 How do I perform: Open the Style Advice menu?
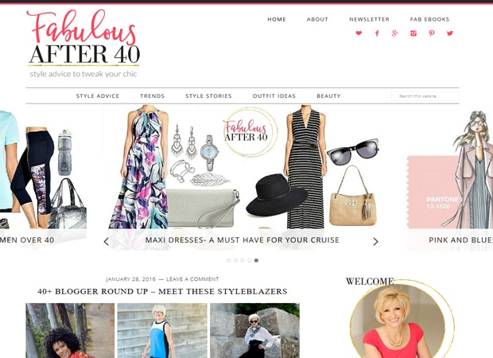coord(98,96)
